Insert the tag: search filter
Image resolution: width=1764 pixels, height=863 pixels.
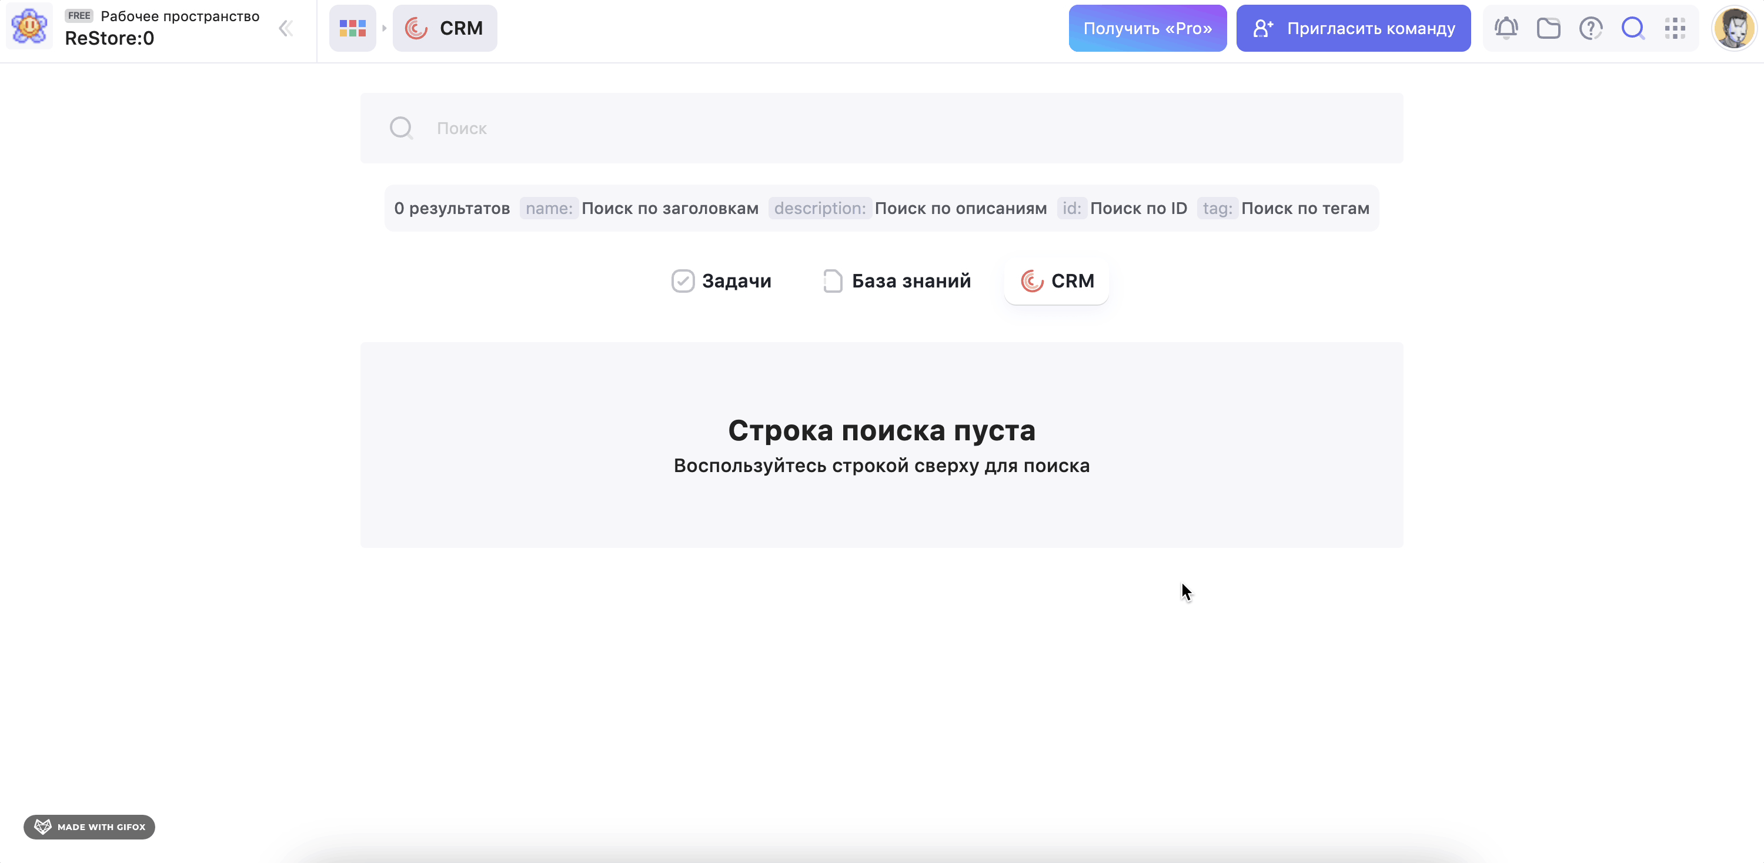coord(1217,208)
